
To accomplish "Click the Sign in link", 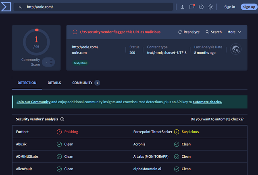I will [x=229, y=7].
